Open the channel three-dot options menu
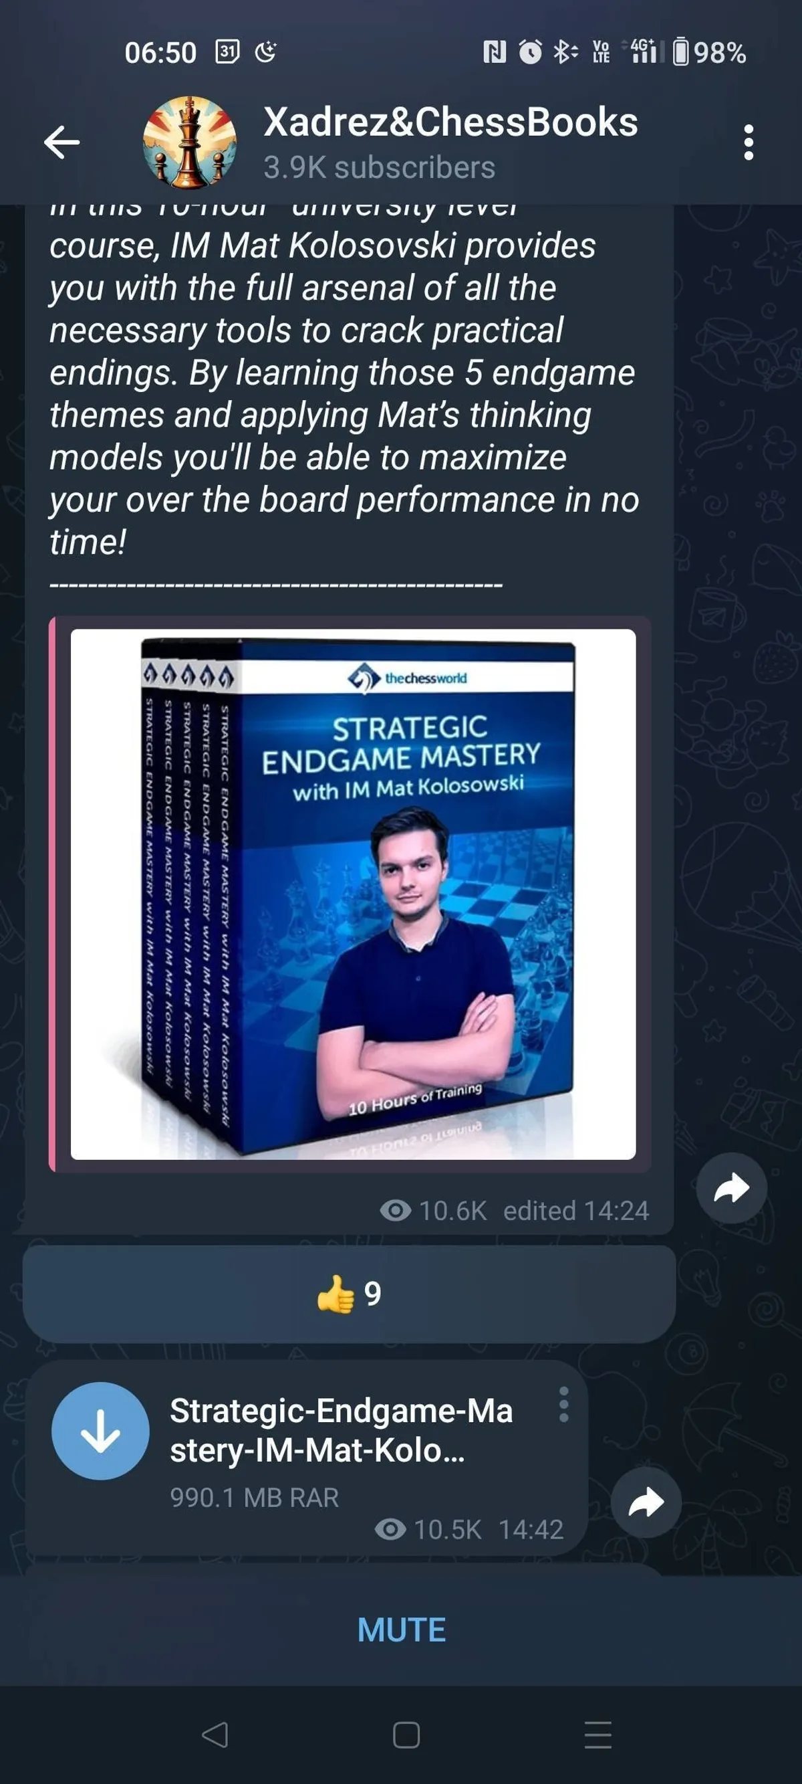 coord(748,142)
